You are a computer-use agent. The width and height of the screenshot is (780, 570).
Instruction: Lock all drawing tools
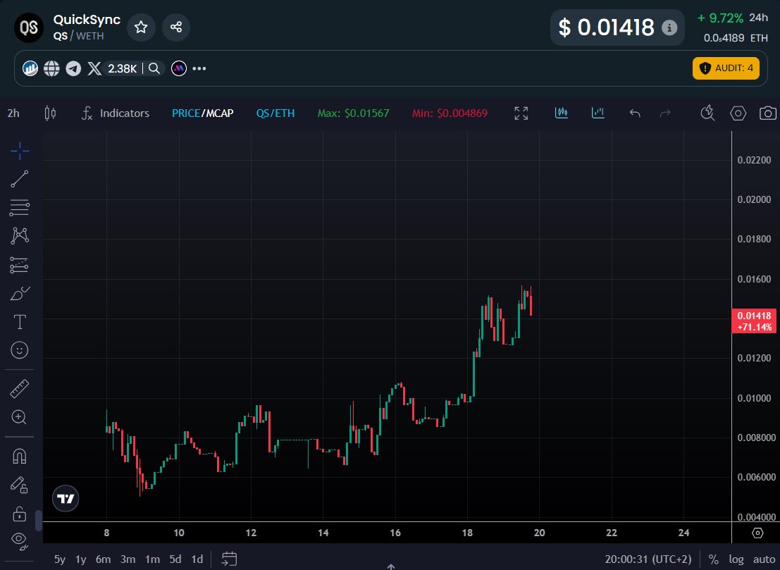click(20, 514)
